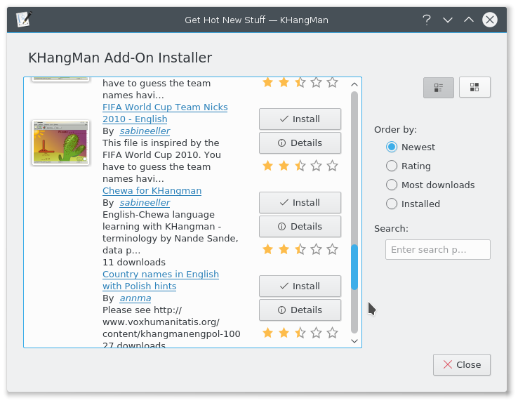The height and width of the screenshot is (403, 518).
Task: Install Chewa for KHangman
Action: pos(300,202)
